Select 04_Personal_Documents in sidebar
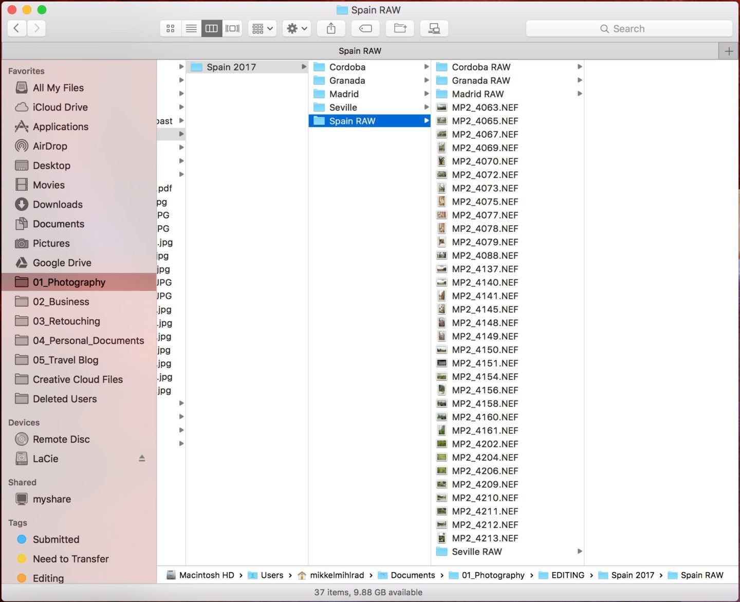This screenshot has width=740, height=602. pos(80,340)
